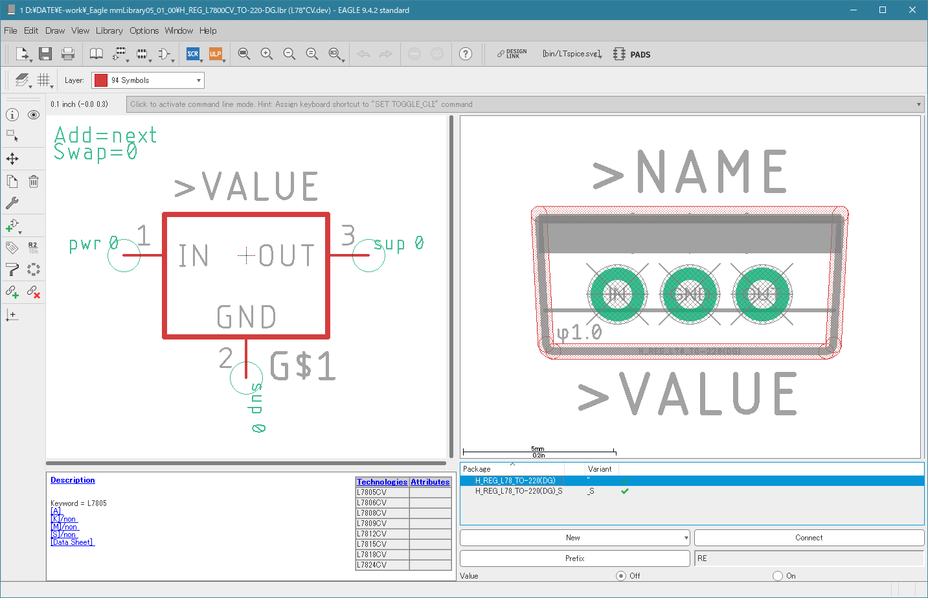Open the ULP user language program icon
This screenshot has height=598, width=928.
point(216,54)
